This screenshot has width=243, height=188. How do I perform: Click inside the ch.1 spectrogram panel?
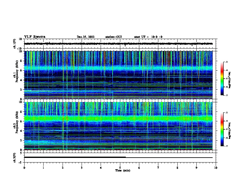point(118,75)
